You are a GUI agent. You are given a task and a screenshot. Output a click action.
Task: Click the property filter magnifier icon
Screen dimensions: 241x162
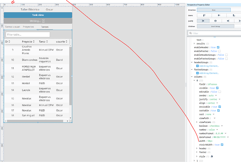(191, 33)
